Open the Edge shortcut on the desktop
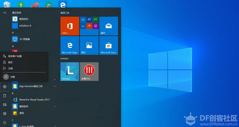 [63, 4]
